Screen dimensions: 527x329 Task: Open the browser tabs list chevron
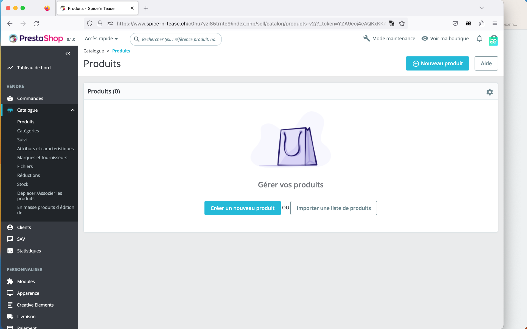pos(481,8)
